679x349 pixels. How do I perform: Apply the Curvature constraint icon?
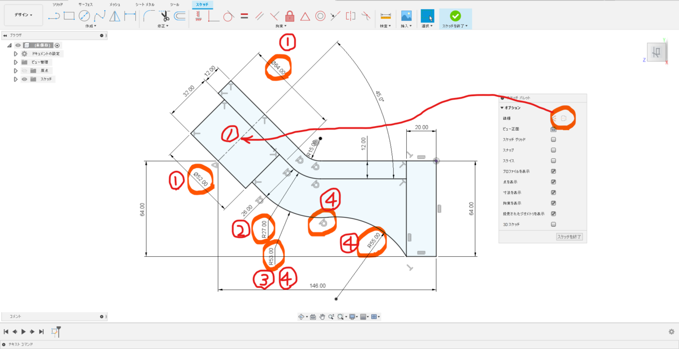coord(366,16)
